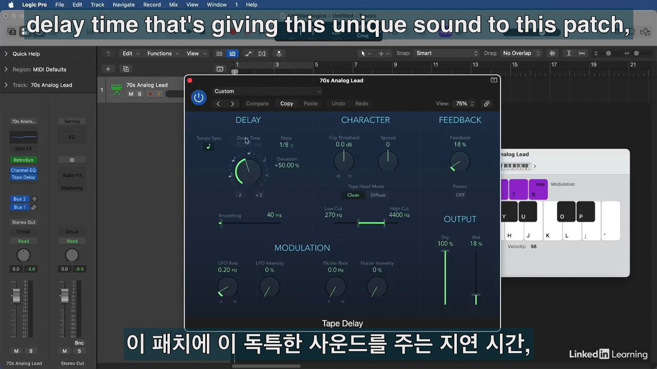Click the Paste button
The width and height of the screenshot is (657, 369).
(x=311, y=104)
